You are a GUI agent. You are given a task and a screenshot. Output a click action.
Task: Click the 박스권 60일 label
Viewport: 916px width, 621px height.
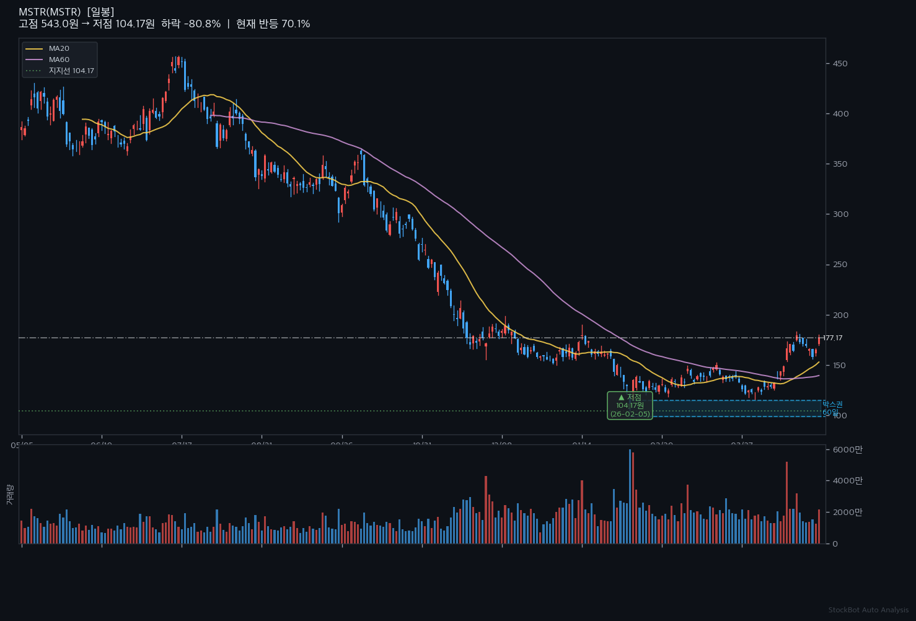tap(832, 408)
